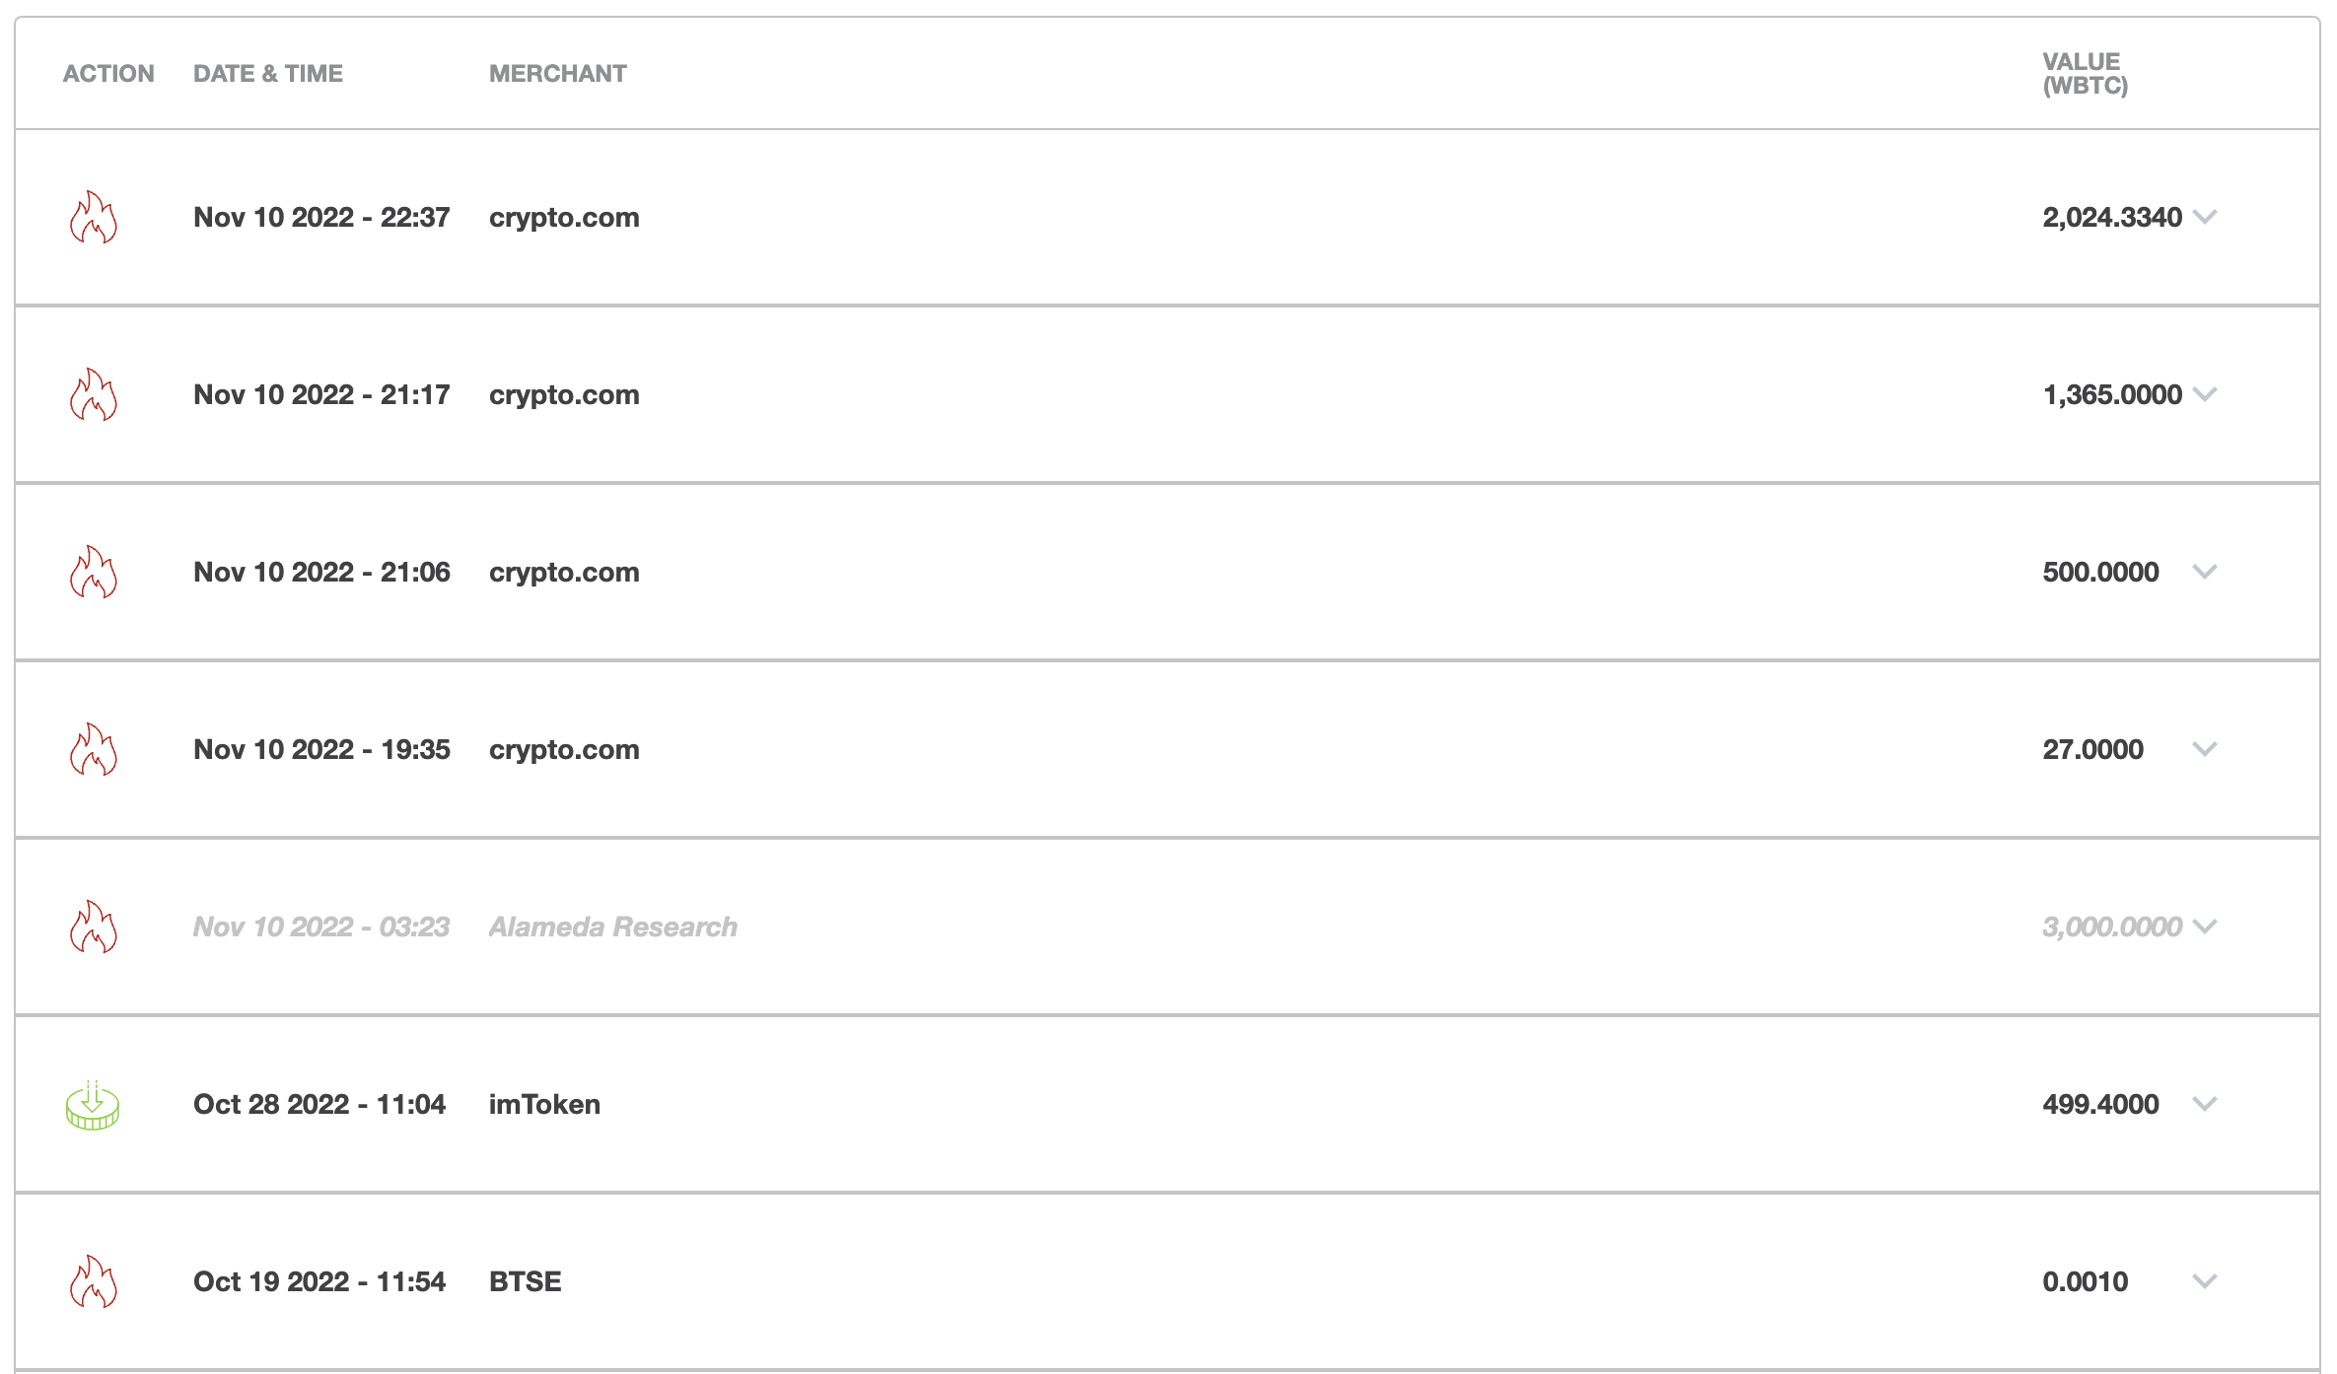Click burn flame icon for 27.0000 row
This screenshot has width=2337, height=1374.
click(94, 749)
